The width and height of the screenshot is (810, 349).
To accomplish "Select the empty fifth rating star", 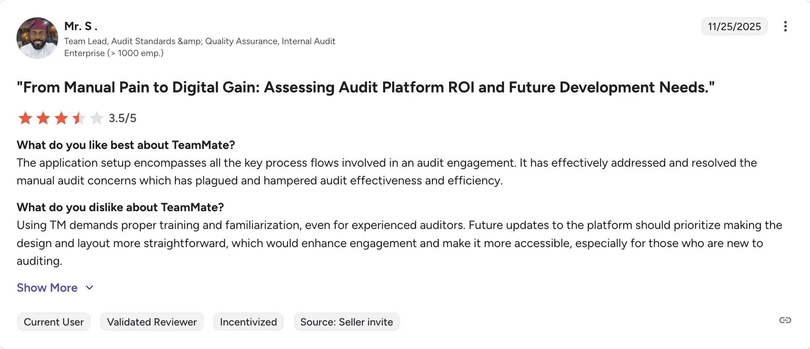I will 96,118.
